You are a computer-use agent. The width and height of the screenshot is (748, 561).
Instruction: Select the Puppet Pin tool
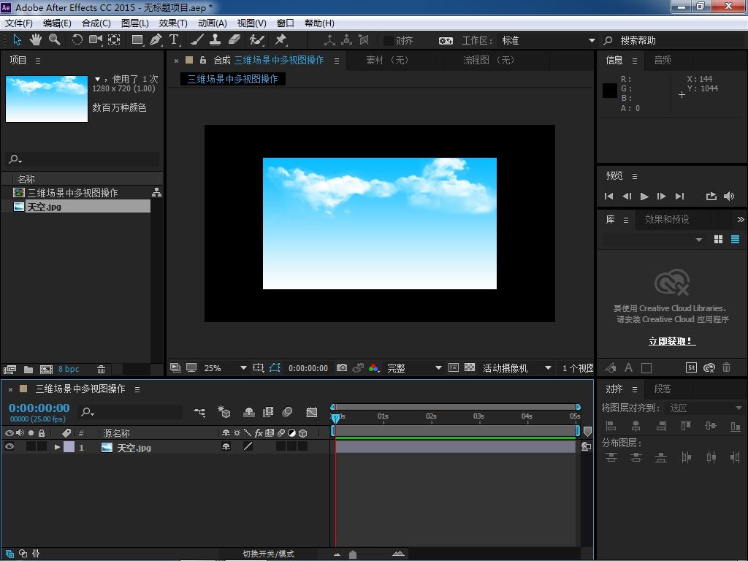280,40
